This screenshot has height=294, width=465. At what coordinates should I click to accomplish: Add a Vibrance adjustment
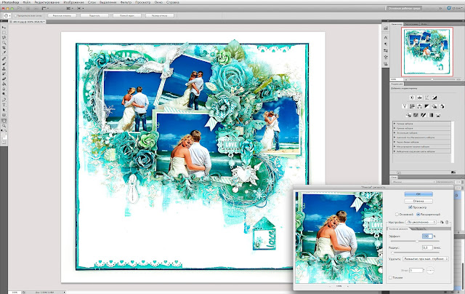coord(405,106)
